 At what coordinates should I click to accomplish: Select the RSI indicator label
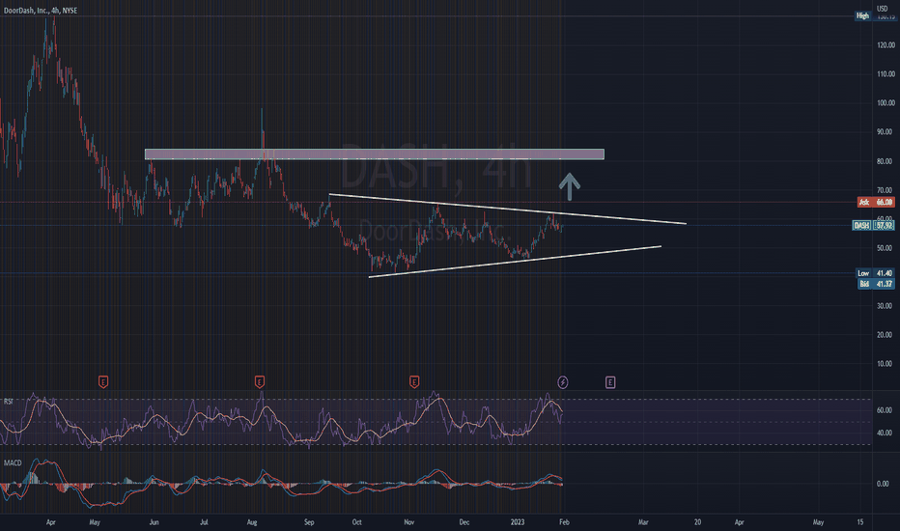point(9,402)
